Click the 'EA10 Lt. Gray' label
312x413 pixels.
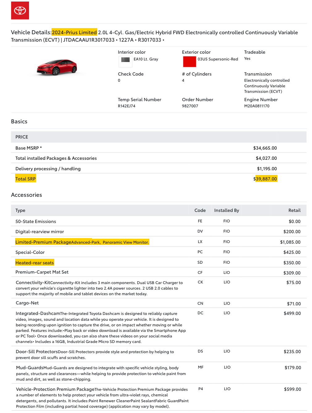click(x=146, y=59)
